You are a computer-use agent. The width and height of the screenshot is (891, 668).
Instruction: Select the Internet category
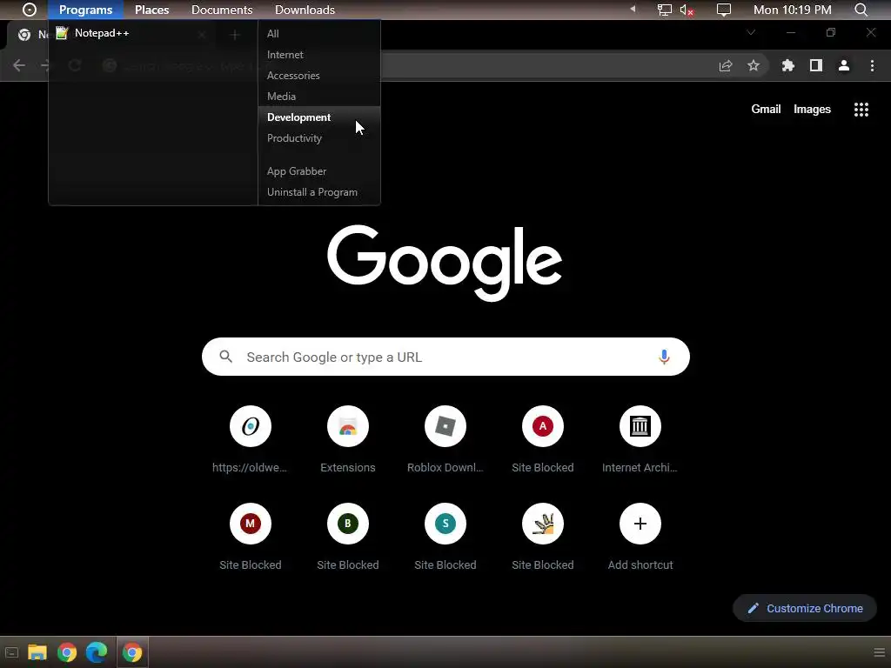285,55
